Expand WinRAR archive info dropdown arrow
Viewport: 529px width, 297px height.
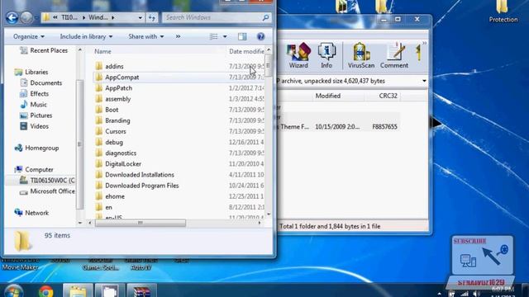[424, 81]
